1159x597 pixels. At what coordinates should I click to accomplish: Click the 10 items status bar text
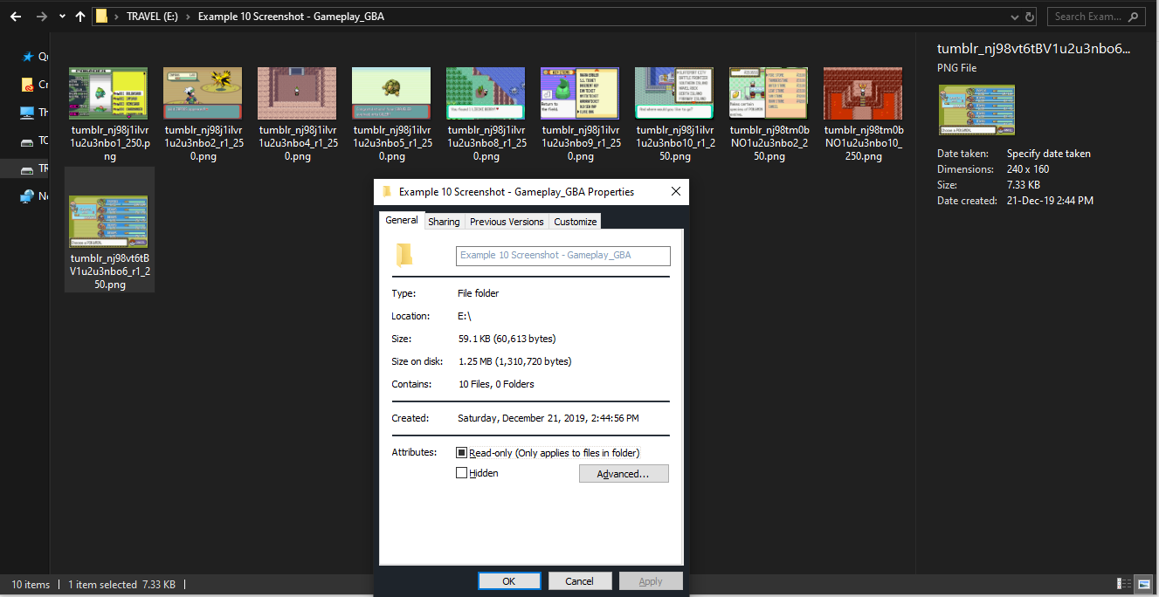31,584
